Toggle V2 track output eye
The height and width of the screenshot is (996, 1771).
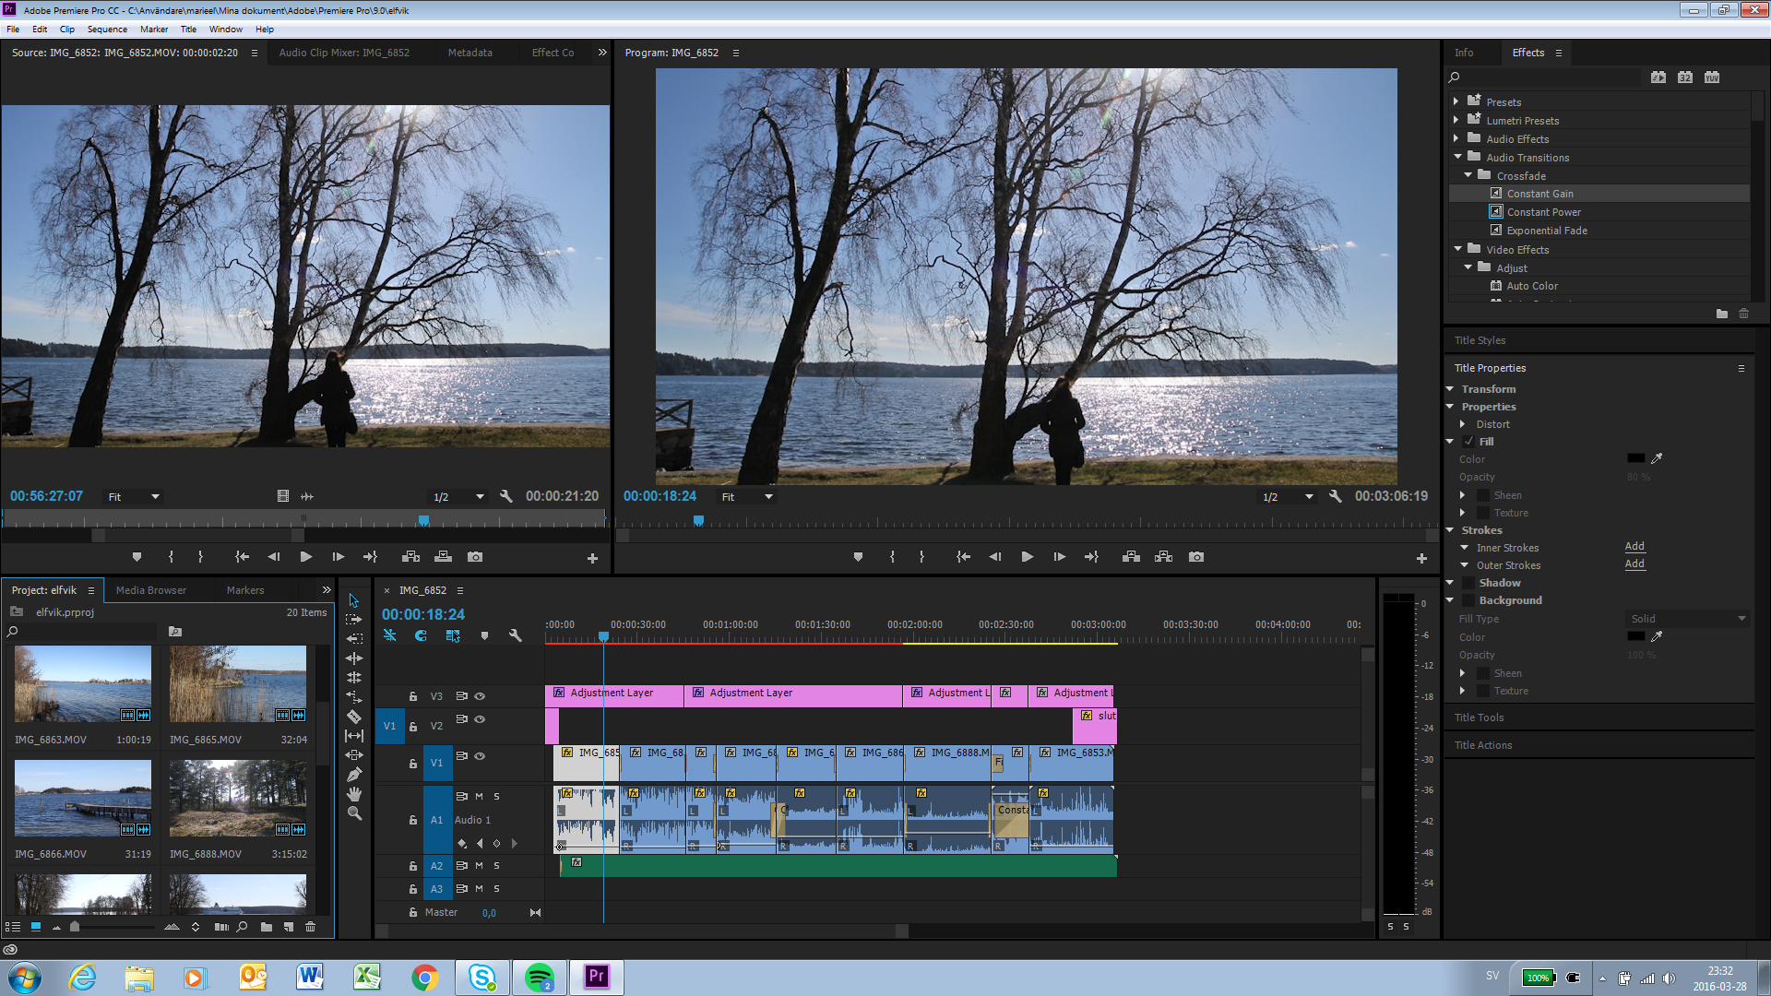point(480,719)
